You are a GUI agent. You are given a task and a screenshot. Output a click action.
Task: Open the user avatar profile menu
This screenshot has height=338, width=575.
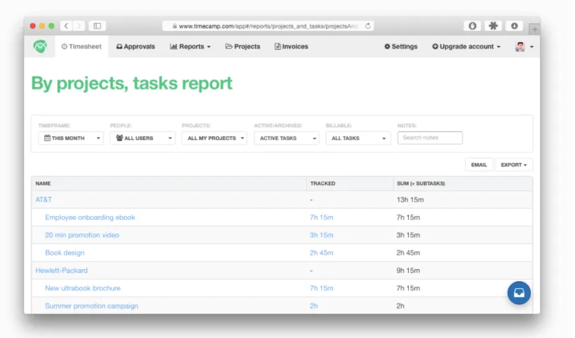point(524,47)
